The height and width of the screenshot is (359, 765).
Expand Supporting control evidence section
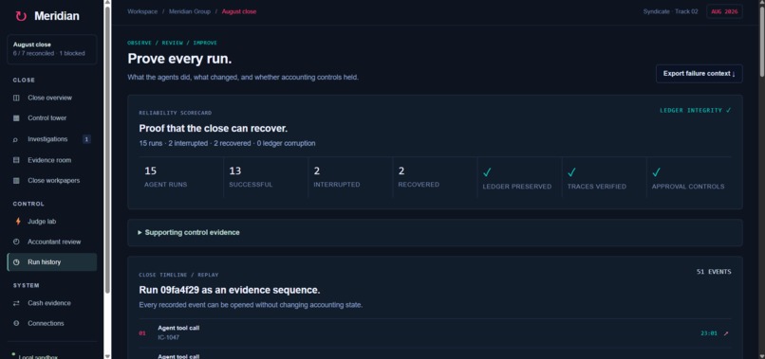click(x=435, y=233)
